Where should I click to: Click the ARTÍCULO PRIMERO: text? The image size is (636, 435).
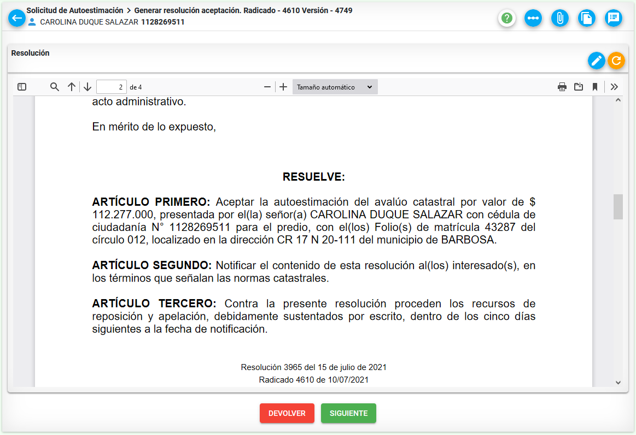151,202
